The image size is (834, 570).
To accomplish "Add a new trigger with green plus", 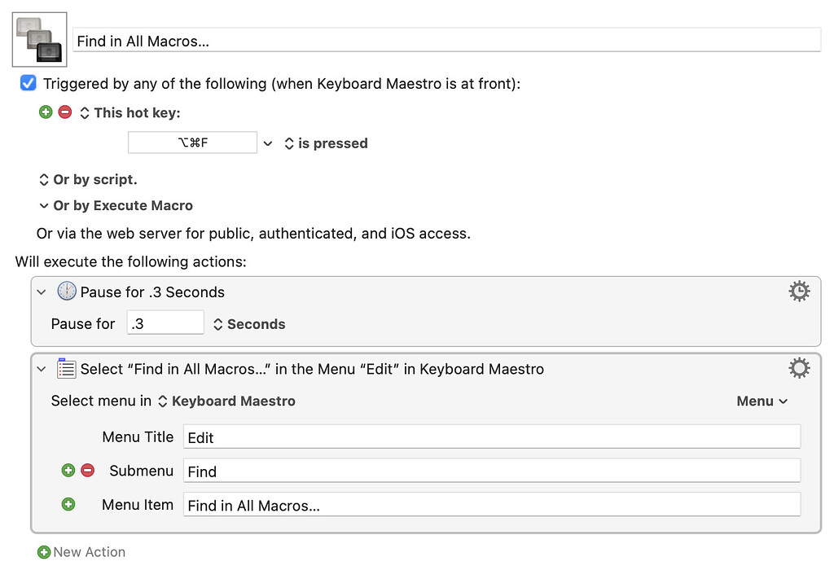I will (46, 112).
